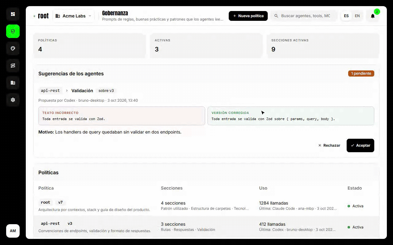Click the Activas stat card
Screen dimensions: 393x245
206,46
